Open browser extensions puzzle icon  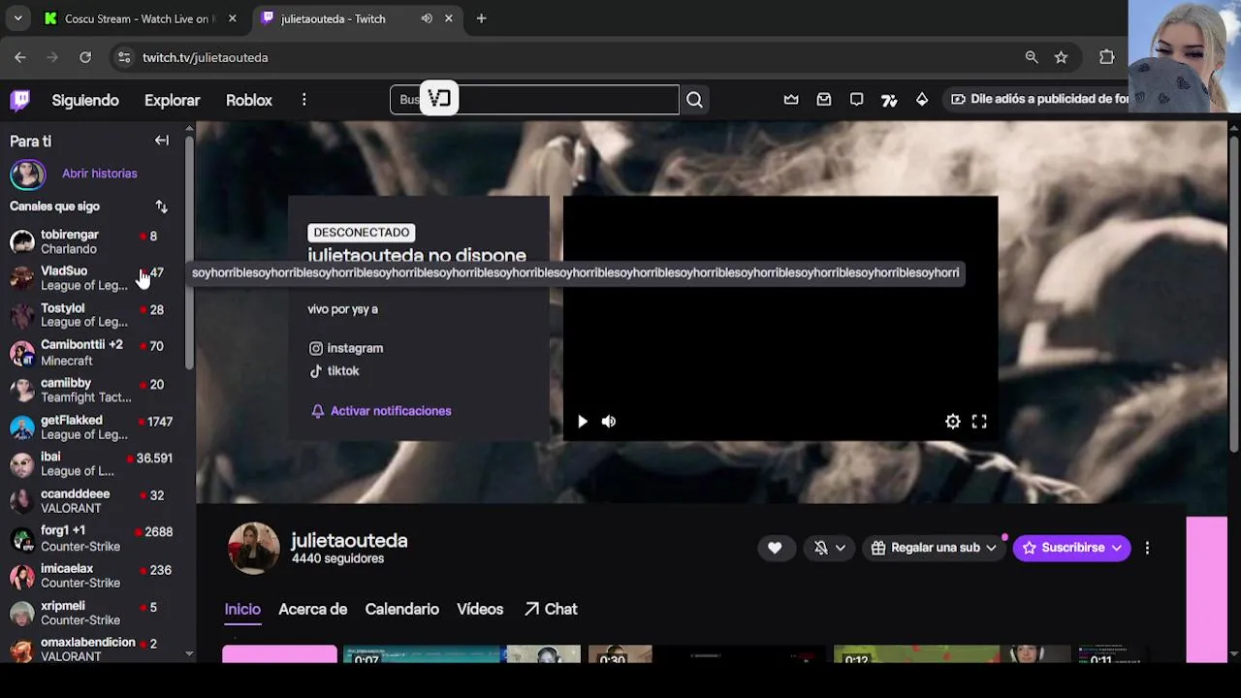[x=1106, y=57]
